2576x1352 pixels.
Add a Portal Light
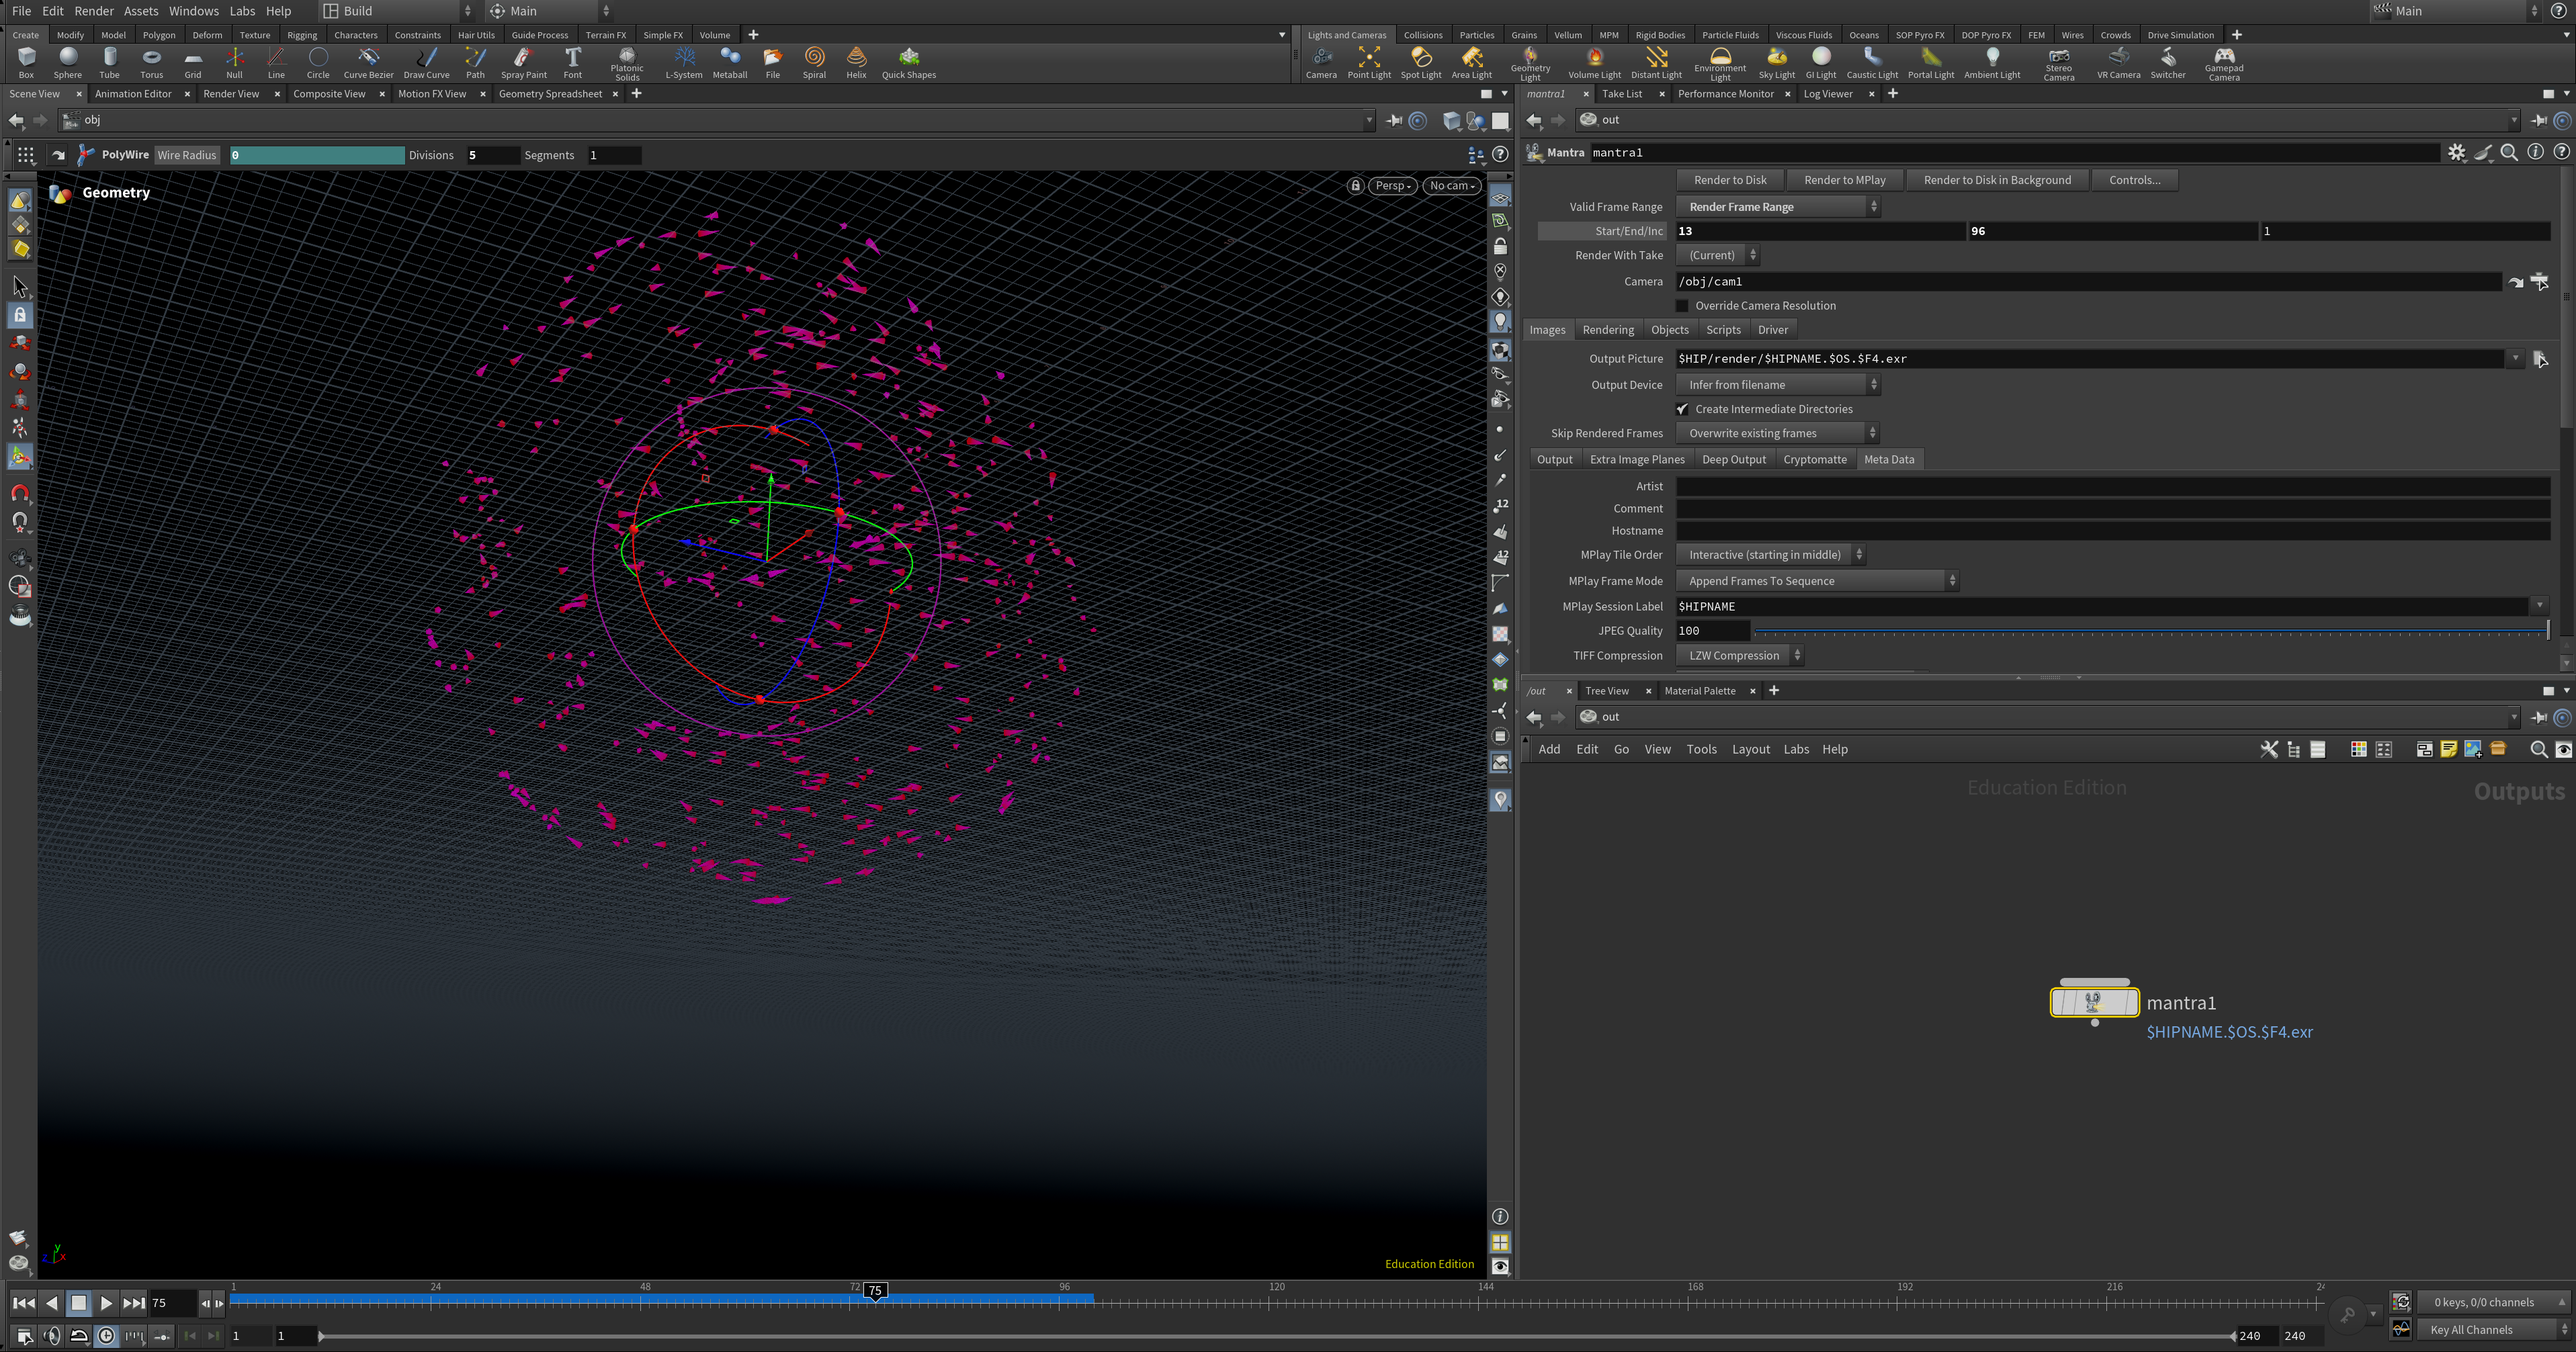click(x=1931, y=62)
